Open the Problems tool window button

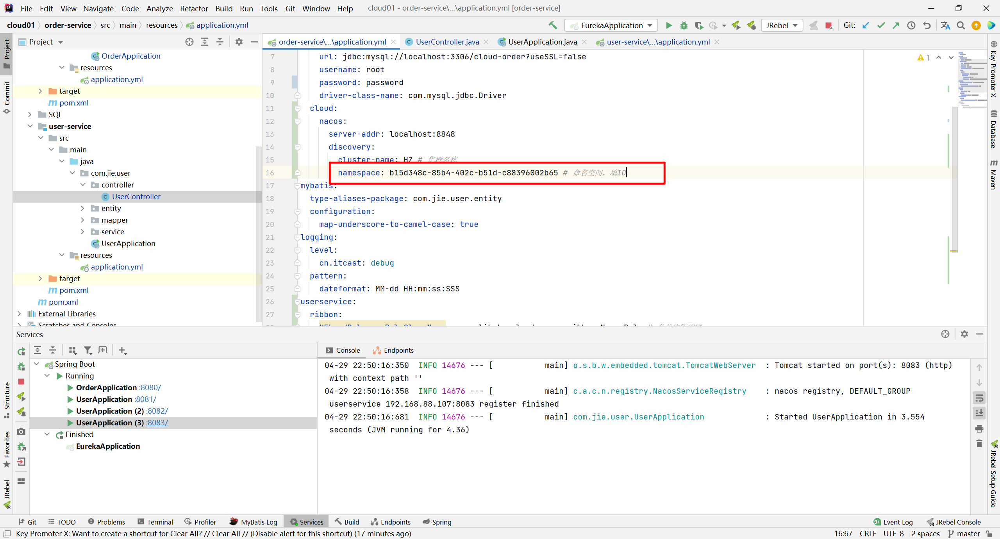(x=106, y=522)
